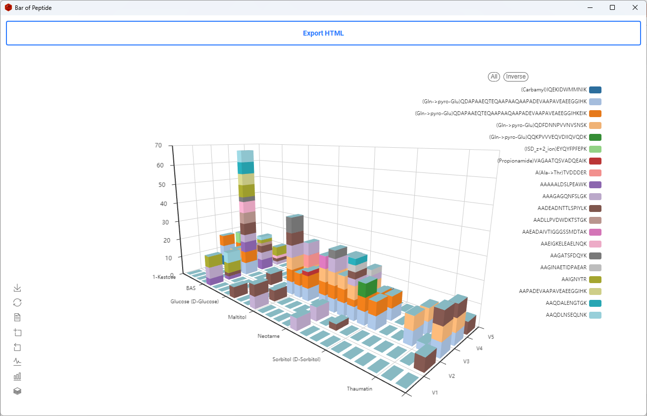Click the Maltitol axis label
Viewport: 647px width, 416px height.
(x=237, y=317)
